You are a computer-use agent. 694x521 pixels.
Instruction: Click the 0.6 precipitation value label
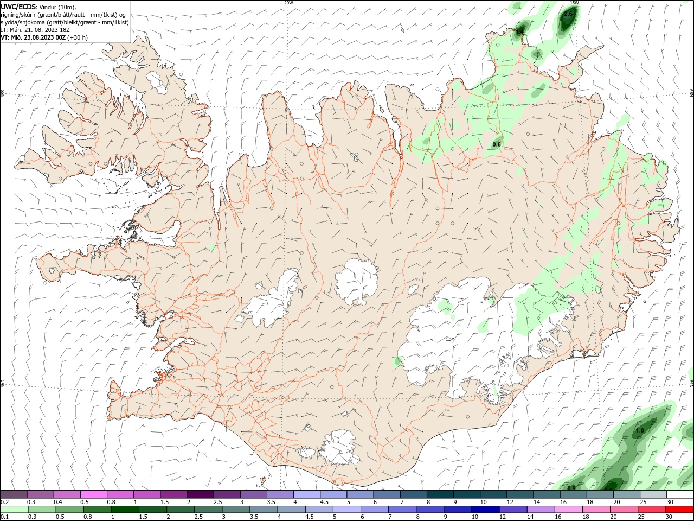pyautogui.click(x=496, y=144)
